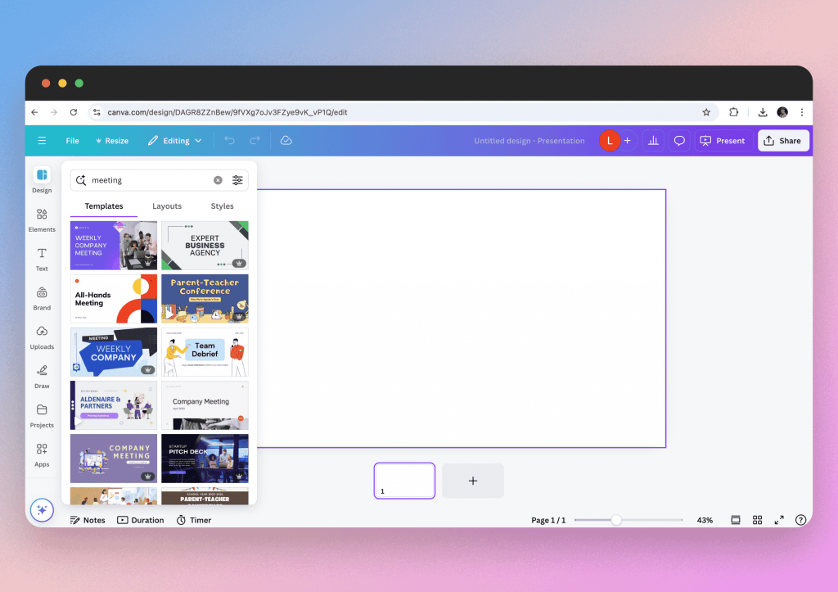Open browser downloads icon
The width and height of the screenshot is (838, 592).
763,112
